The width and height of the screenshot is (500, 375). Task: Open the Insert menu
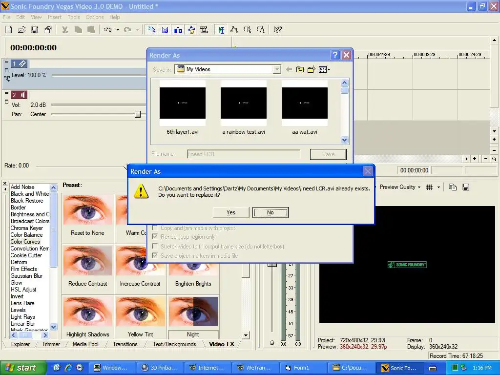55,17
